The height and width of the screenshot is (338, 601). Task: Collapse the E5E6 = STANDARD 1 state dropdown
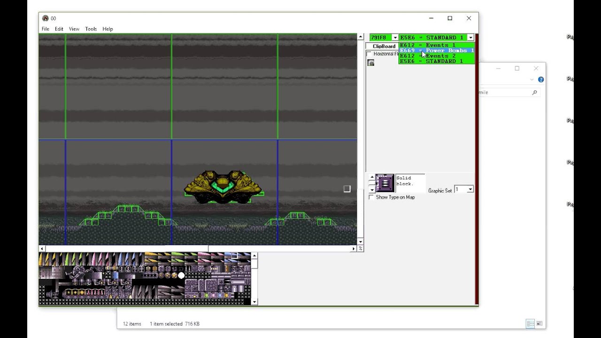pyautogui.click(x=470, y=38)
